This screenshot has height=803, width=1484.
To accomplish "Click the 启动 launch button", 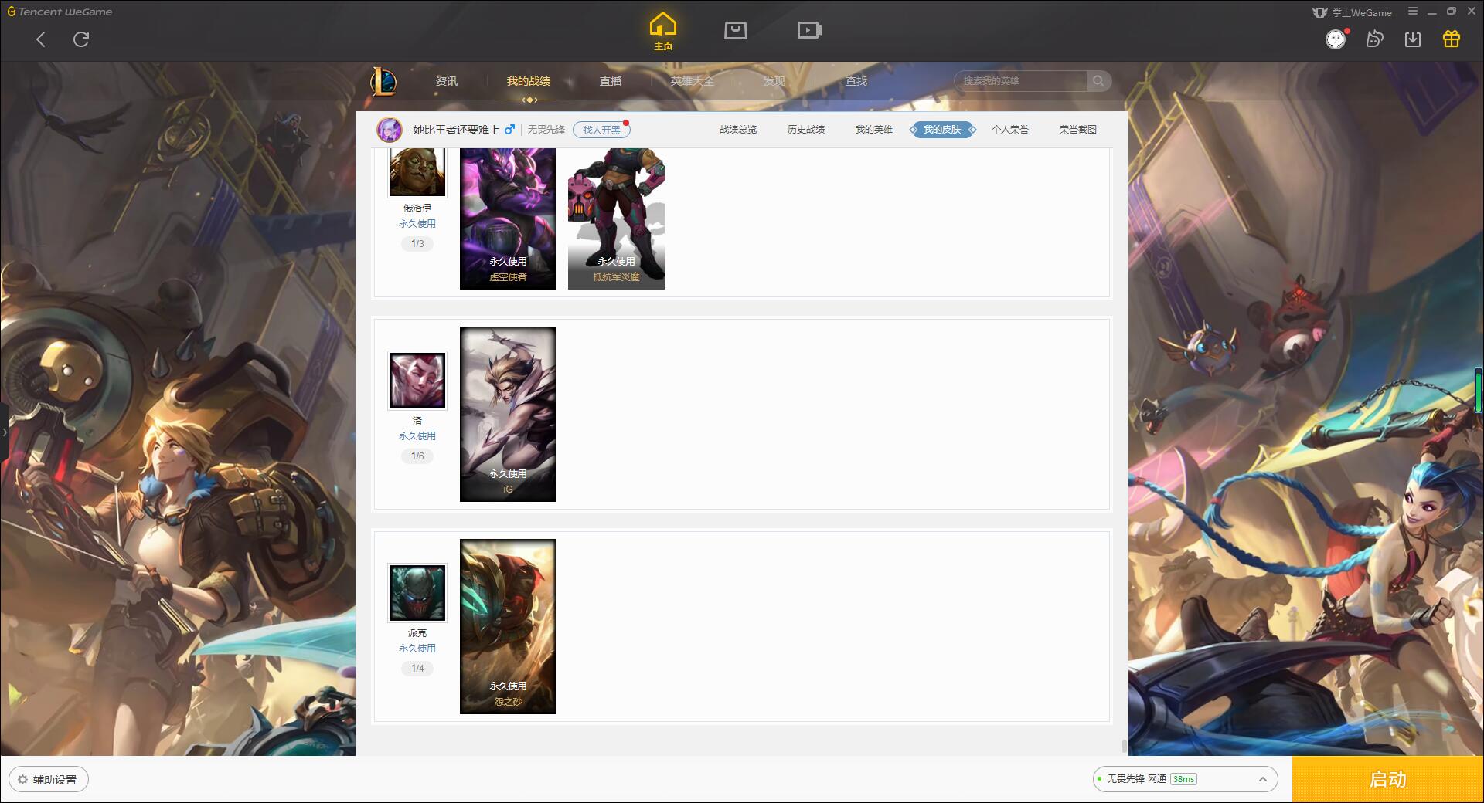I will 1388,780.
